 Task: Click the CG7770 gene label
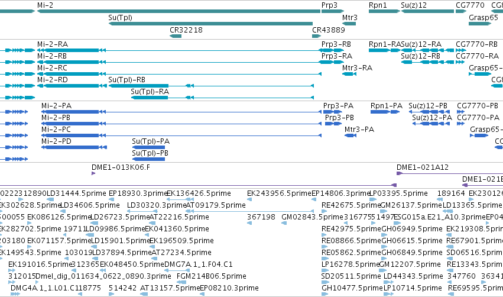470,5
